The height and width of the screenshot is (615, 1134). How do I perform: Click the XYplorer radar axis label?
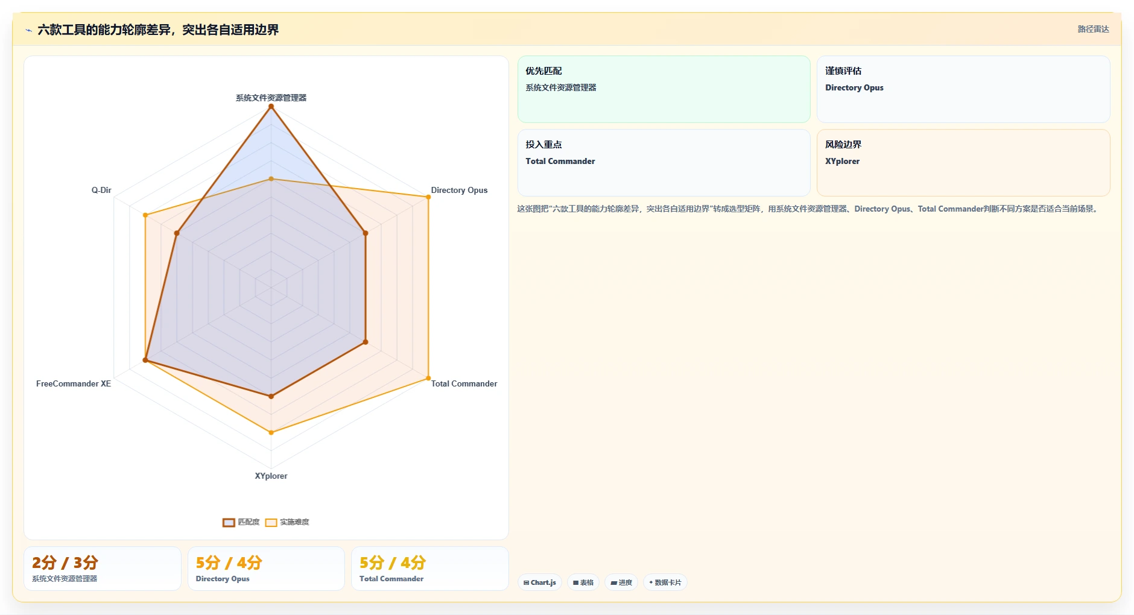[x=271, y=476]
